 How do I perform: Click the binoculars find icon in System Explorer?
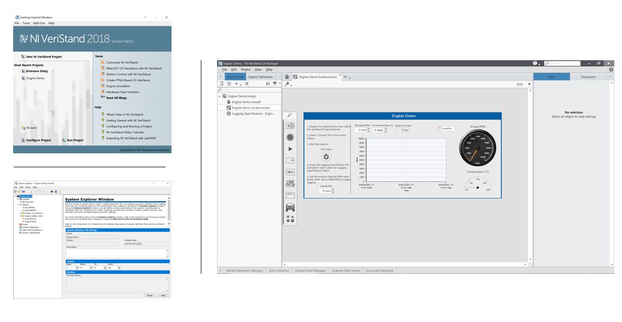tap(52, 192)
